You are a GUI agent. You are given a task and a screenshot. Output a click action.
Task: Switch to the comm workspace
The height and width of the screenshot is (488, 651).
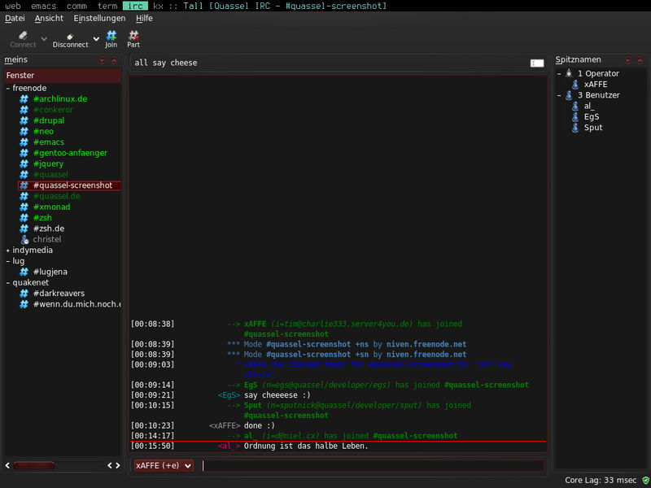76,6
